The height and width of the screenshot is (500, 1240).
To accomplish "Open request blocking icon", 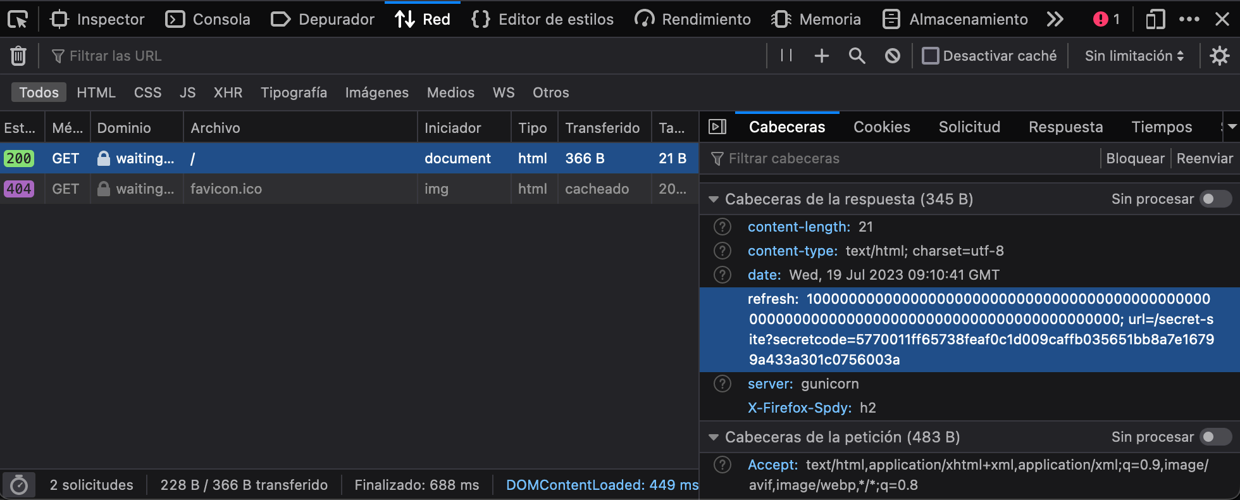I will point(892,56).
